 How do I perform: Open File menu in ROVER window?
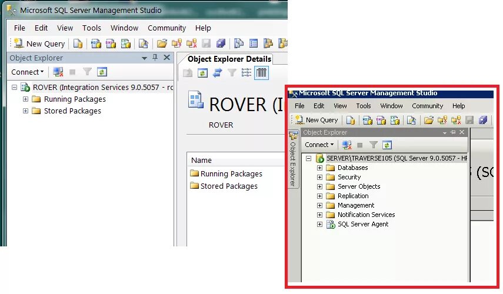pos(19,28)
